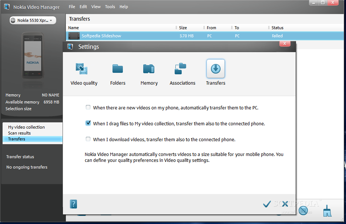Click Nokia Video Manager title icon

(7, 7)
